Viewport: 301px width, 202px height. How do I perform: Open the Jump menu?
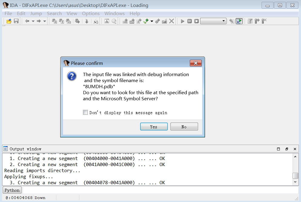[36, 14]
